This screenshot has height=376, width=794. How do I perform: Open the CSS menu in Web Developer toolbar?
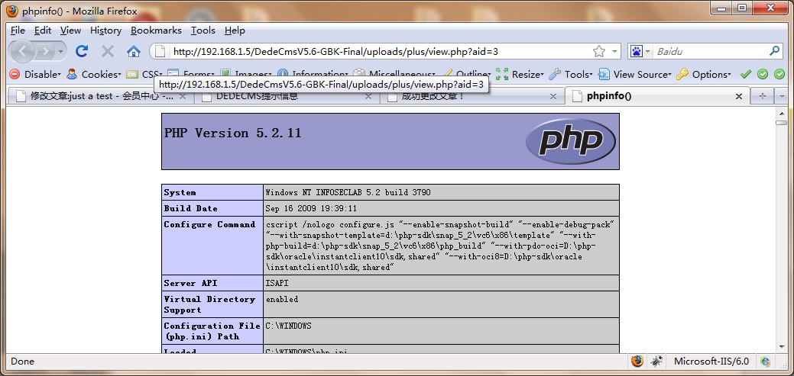[144, 74]
